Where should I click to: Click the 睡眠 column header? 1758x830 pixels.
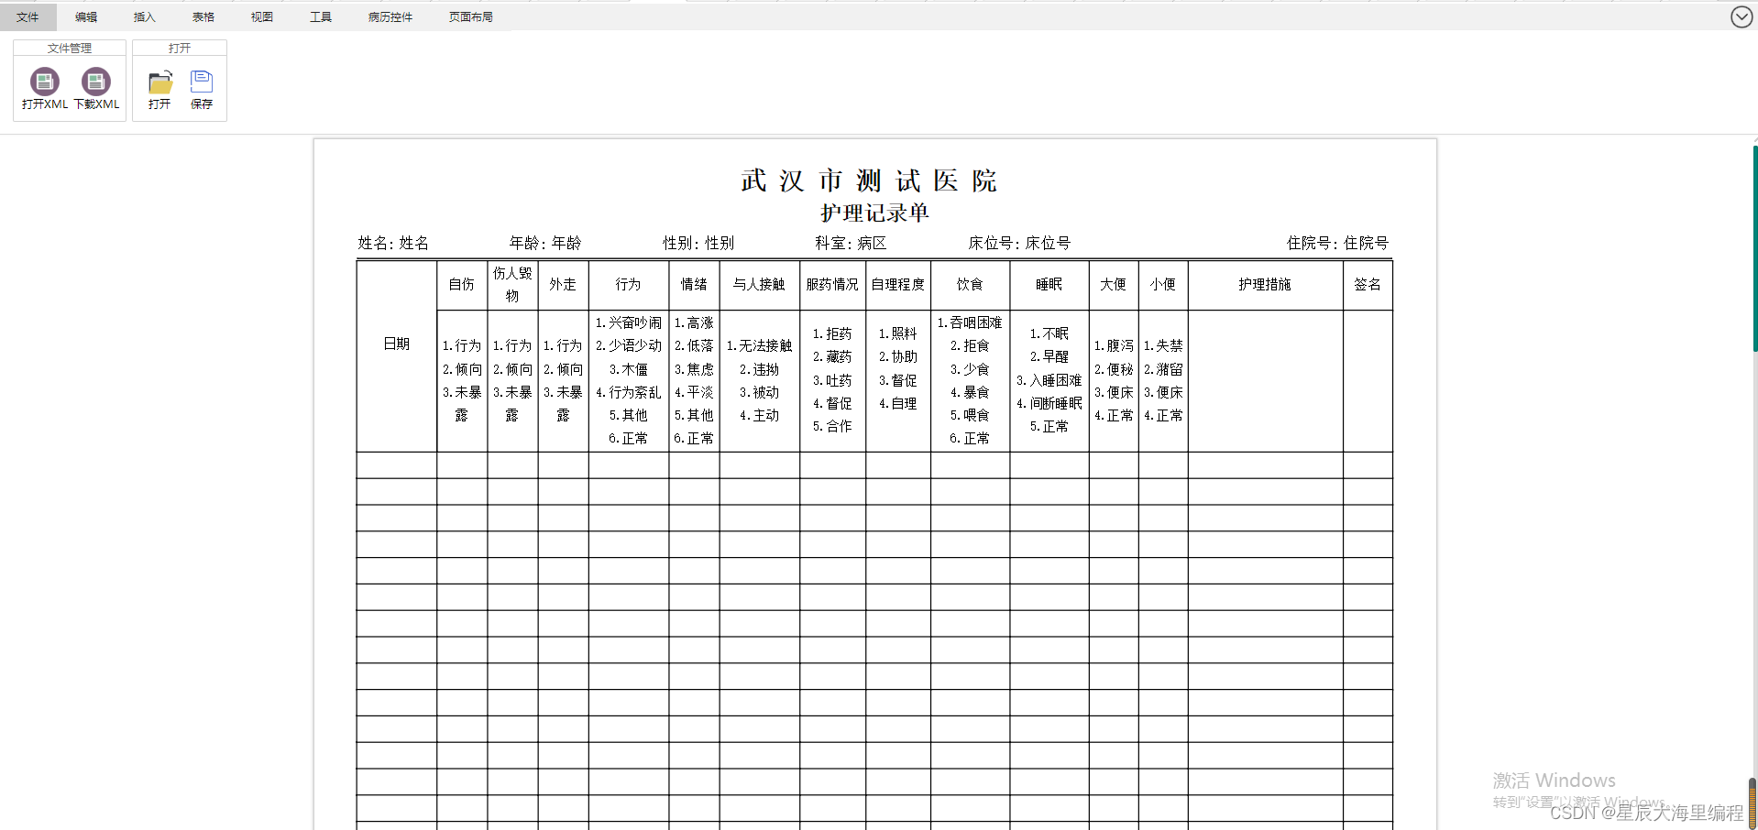(x=1049, y=285)
